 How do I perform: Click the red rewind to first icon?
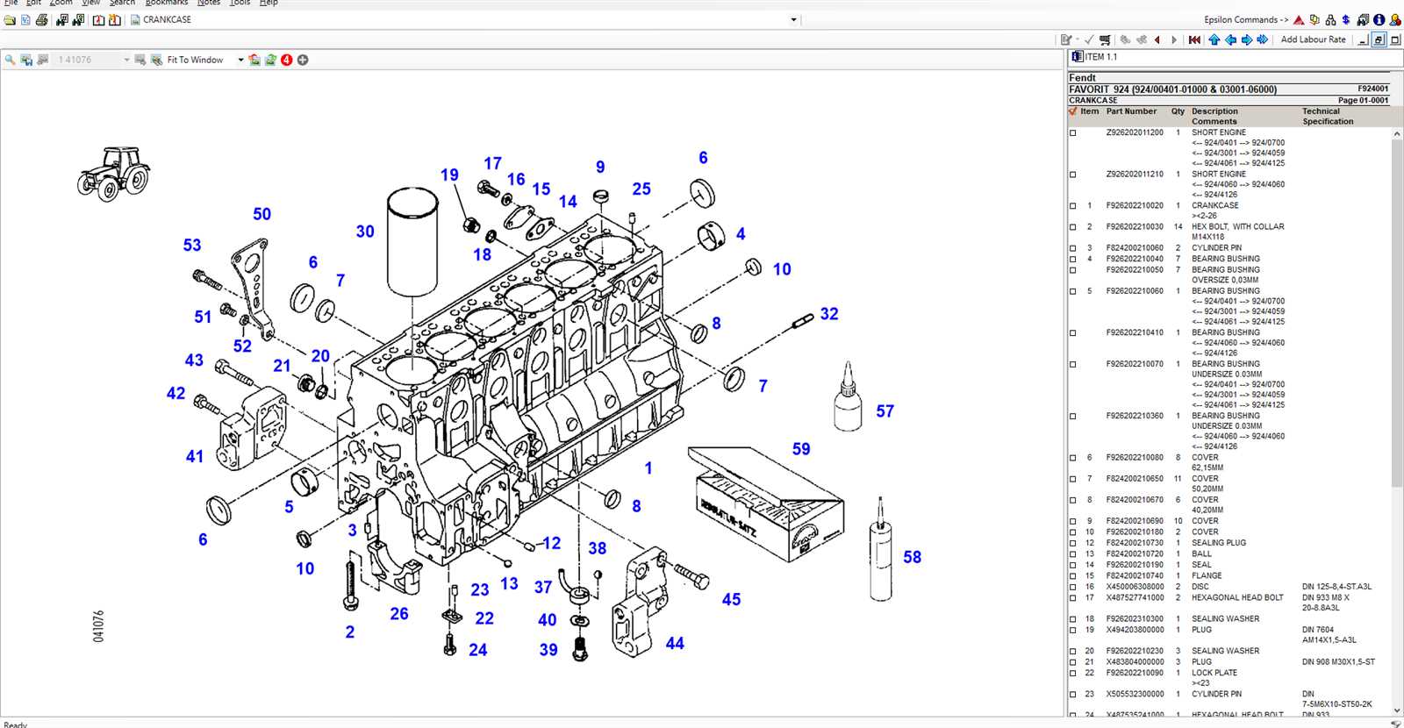pos(1194,39)
